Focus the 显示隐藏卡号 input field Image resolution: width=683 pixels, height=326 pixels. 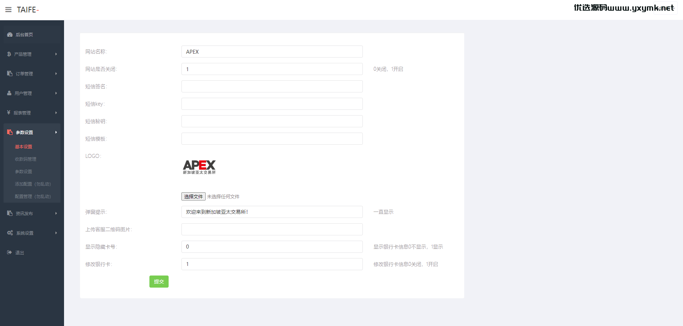(272, 247)
